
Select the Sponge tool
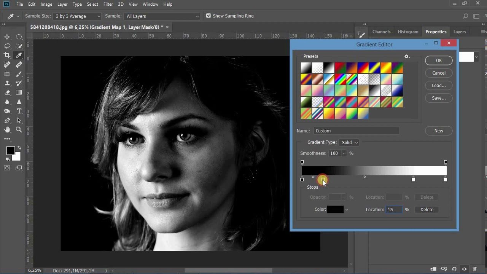pyautogui.click(x=7, y=111)
